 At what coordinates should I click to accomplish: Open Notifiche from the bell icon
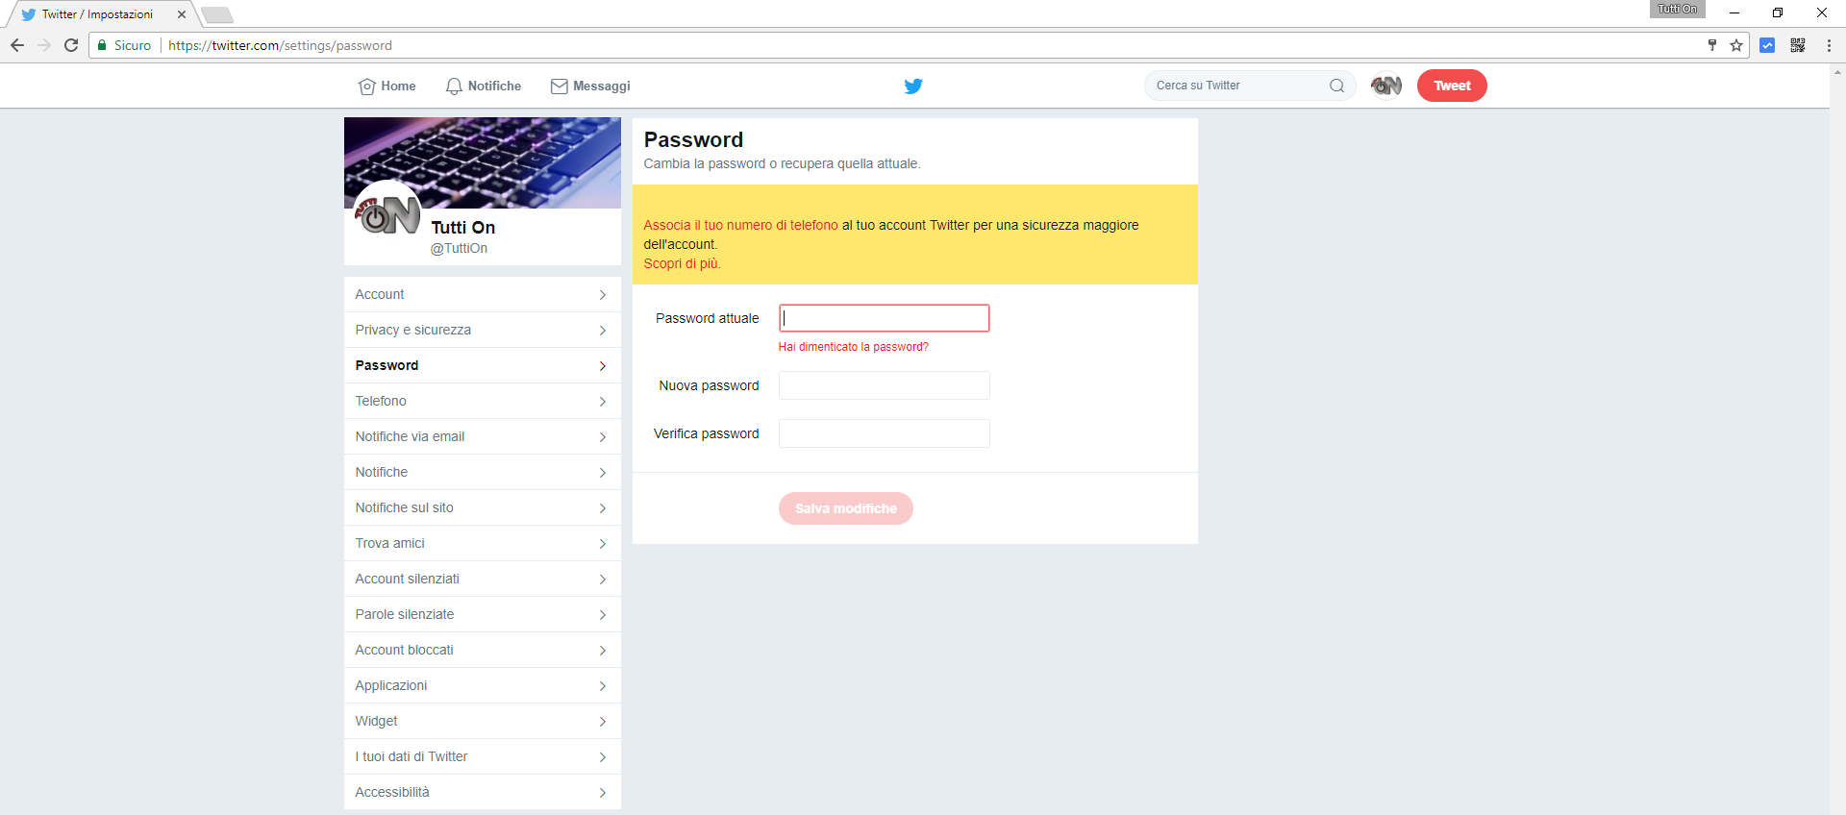(x=453, y=86)
